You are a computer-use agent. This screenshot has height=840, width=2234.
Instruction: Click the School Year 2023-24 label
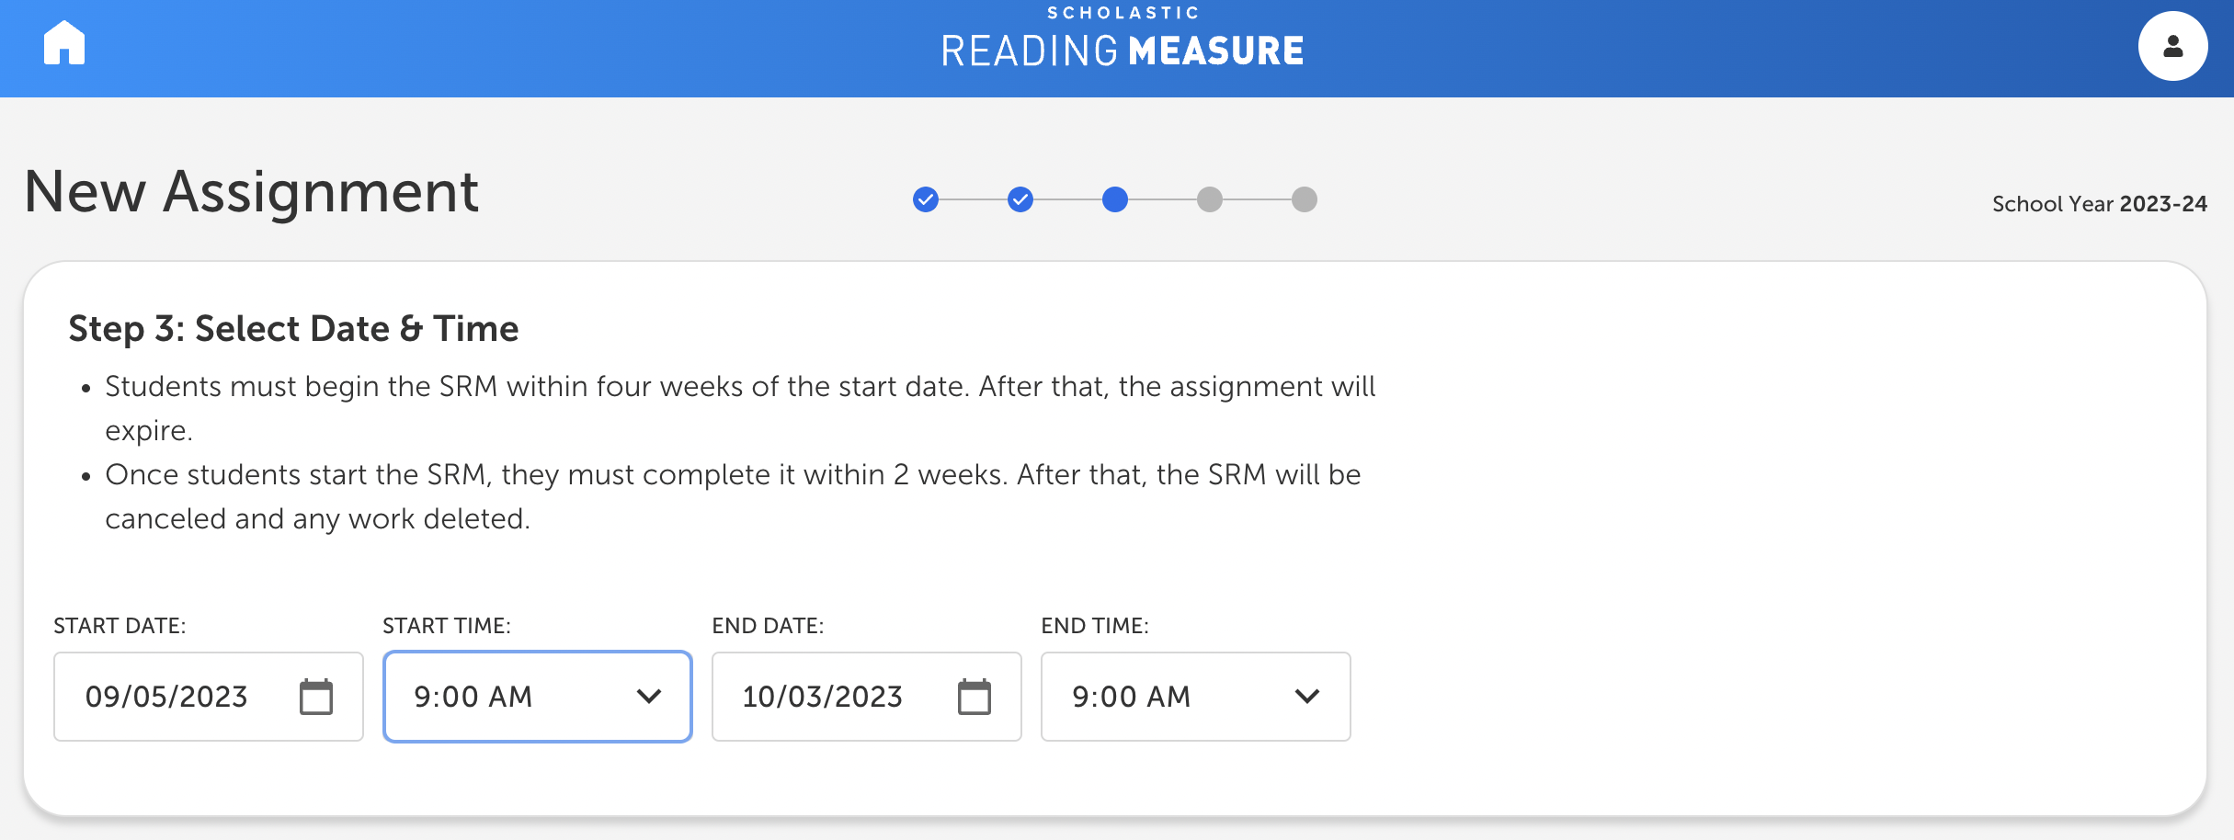pyautogui.click(x=2099, y=204)
